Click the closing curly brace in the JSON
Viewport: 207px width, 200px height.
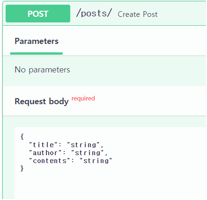[22, 169]
